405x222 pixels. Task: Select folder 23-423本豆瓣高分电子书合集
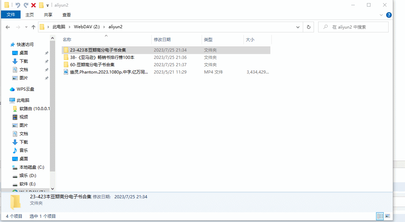pos(166,50)
